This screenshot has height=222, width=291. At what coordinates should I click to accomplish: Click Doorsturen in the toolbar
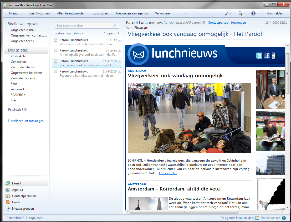pos(100,13)
